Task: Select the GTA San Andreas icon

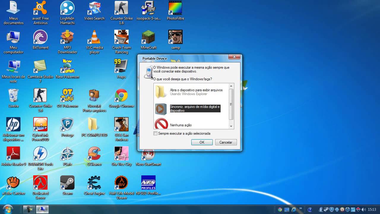Action: point(121,129)
